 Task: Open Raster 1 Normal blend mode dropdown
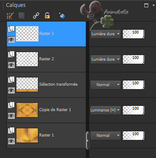pos(106,135)
